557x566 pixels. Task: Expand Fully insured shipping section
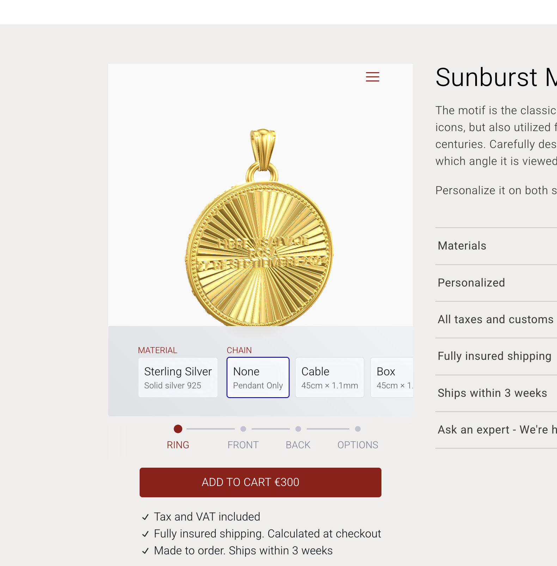[494, 356]
